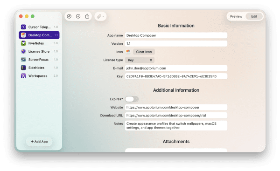Select SideNotes in the sidebar

pyautogui.click(x=39, y=68)
